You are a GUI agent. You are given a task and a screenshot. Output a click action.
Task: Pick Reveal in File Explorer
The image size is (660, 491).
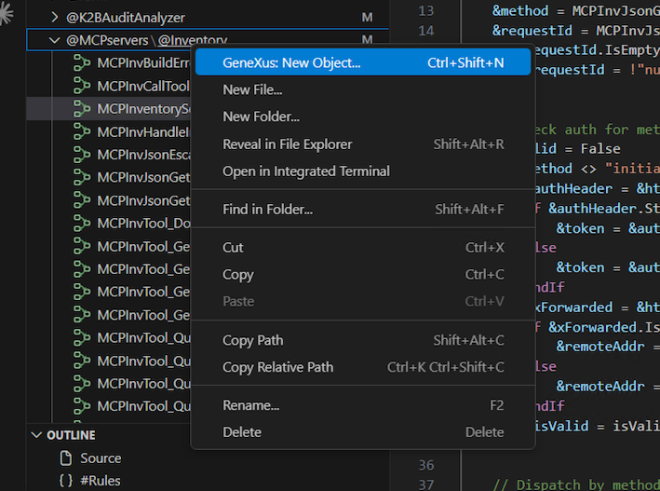287,144
